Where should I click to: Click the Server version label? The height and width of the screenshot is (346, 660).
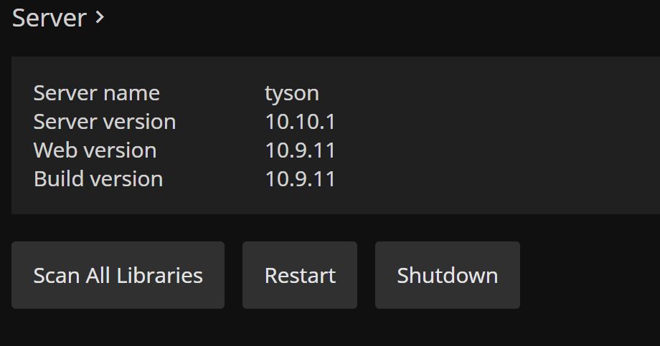click(104, 122)
